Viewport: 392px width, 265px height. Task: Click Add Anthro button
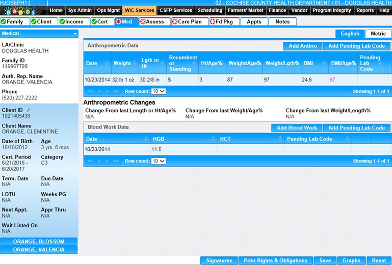302,46
